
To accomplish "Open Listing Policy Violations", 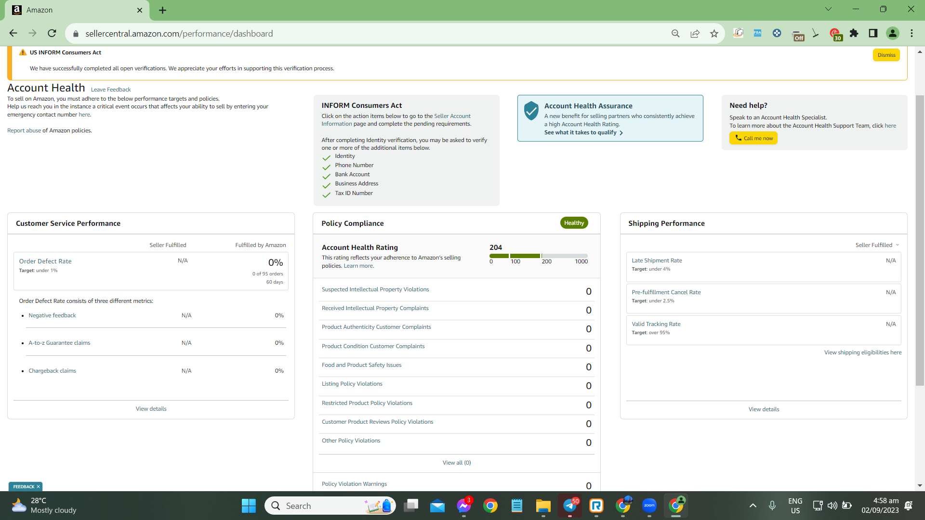I will pos(352,384).
